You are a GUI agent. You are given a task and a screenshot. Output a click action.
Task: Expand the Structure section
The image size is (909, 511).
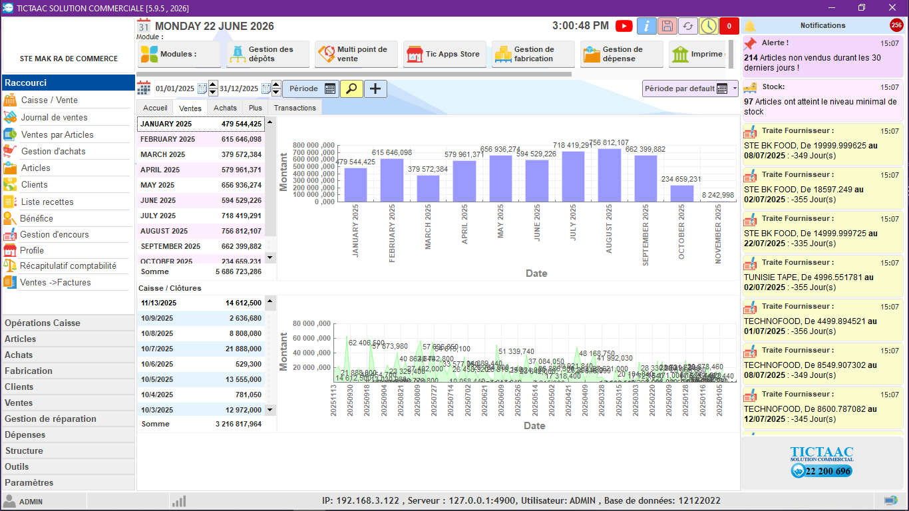pos(68,450)
